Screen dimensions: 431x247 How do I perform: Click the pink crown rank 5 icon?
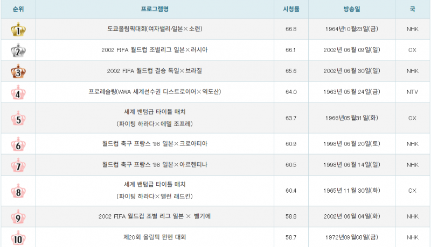(18, 118)
